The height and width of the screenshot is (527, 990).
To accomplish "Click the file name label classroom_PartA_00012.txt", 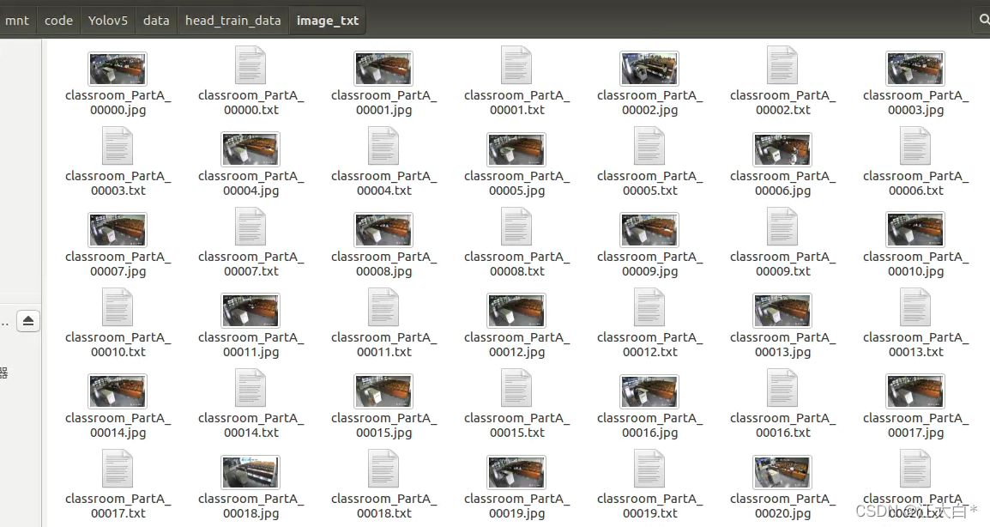I will click(x=649, y=344).
